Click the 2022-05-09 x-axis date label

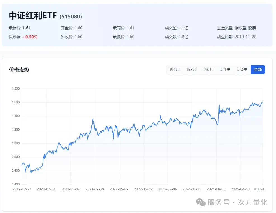pos(119,189)
